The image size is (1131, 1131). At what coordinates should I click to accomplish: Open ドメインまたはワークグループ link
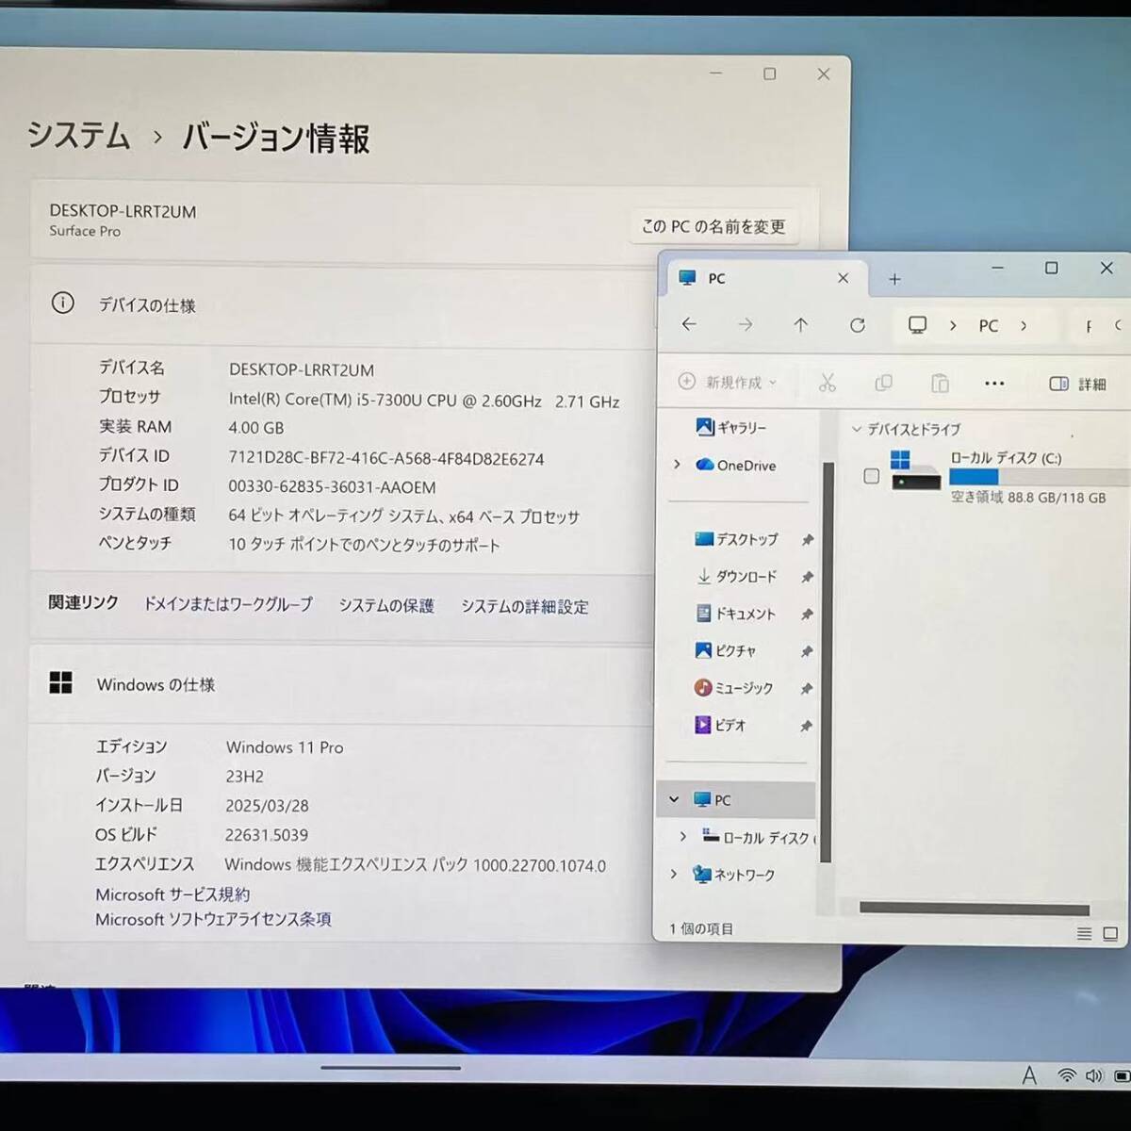click(228, 604)
